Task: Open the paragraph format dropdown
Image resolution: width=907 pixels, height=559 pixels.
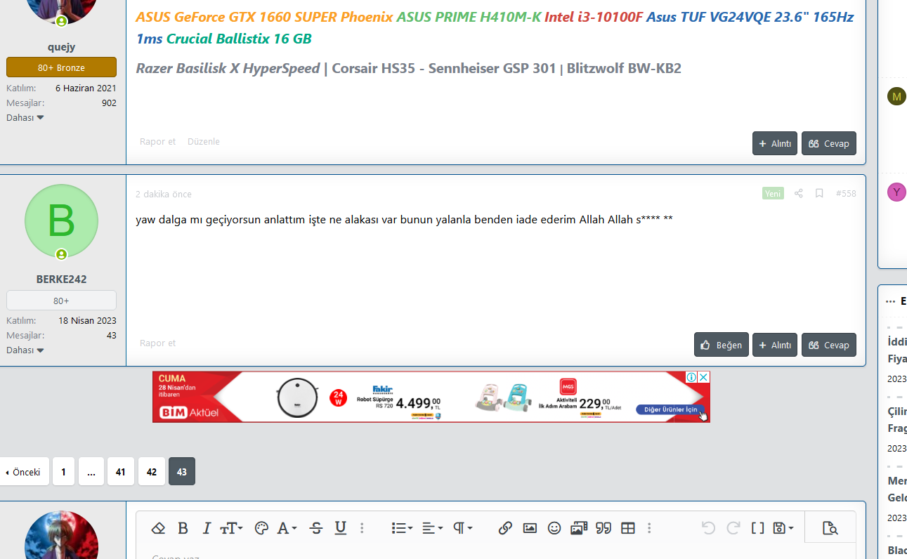Action: 462,528
